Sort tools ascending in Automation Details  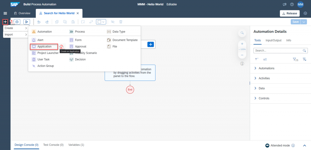pos(257,59)
